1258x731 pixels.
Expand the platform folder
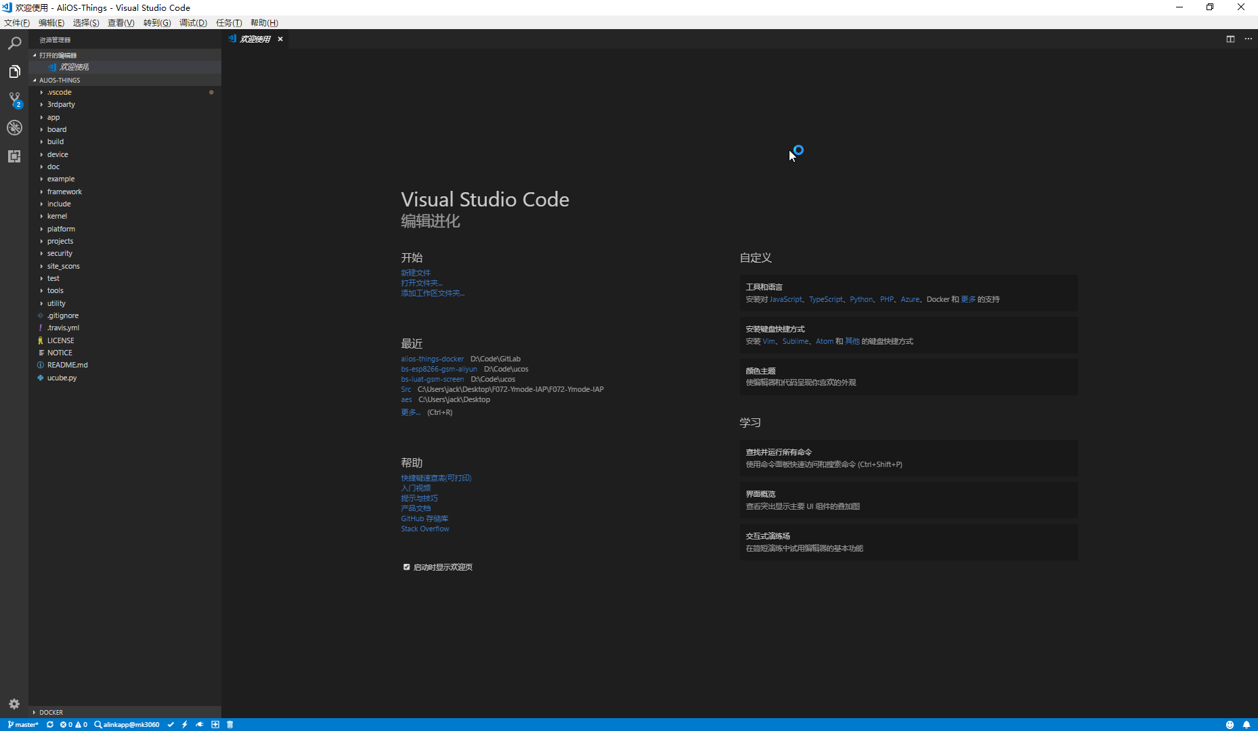tap(125, 229)
